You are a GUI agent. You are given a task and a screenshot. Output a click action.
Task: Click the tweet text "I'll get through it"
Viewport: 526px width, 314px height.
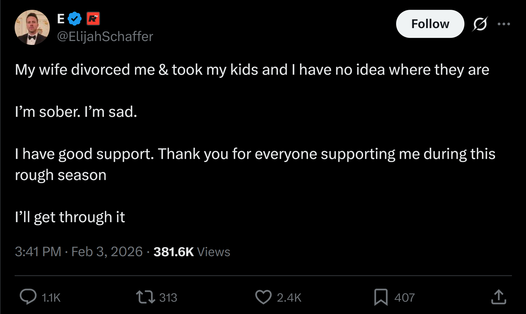pyautogui.click(x=70, y=217)
